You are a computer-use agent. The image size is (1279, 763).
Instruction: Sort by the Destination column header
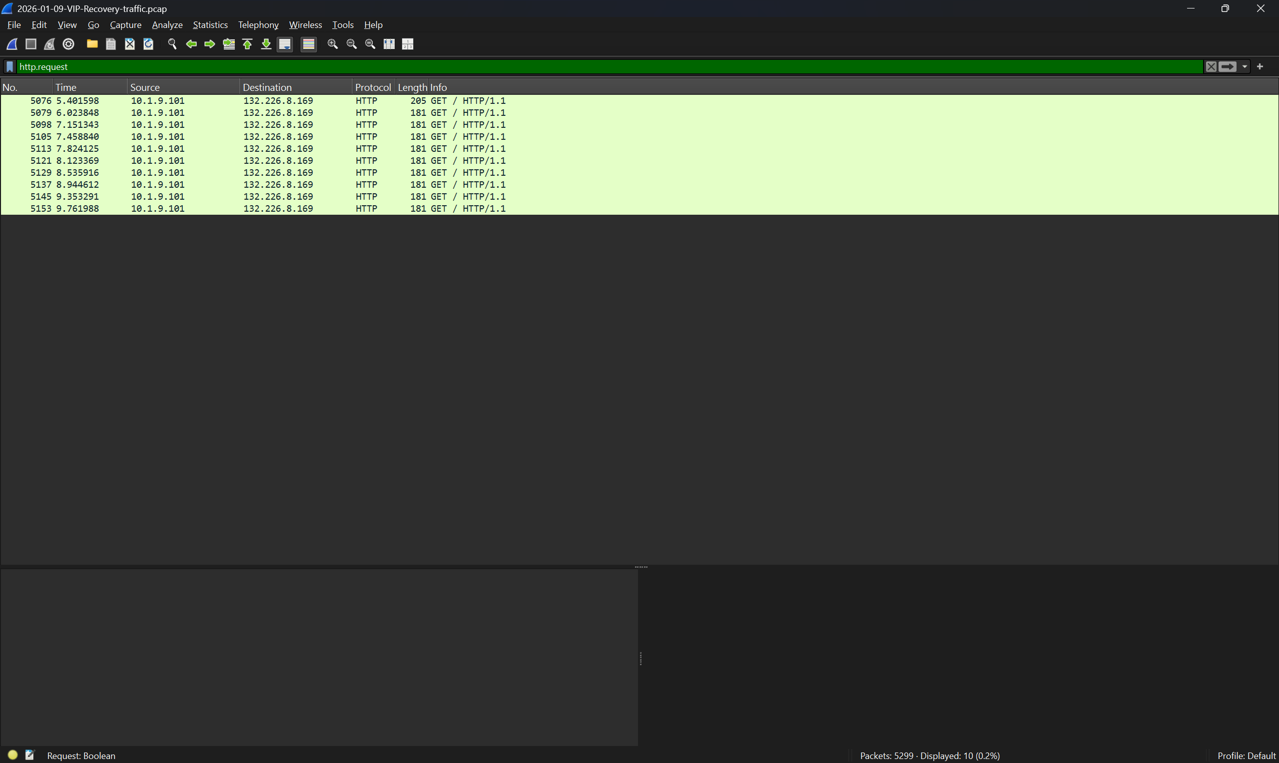coord(296,87)
